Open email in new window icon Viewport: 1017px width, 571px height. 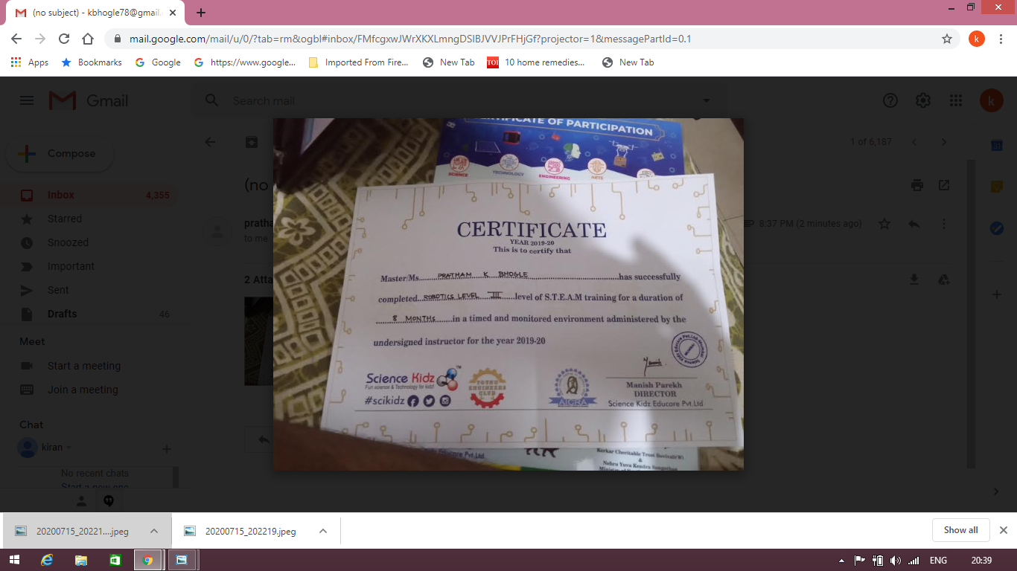tap(944, 185)
